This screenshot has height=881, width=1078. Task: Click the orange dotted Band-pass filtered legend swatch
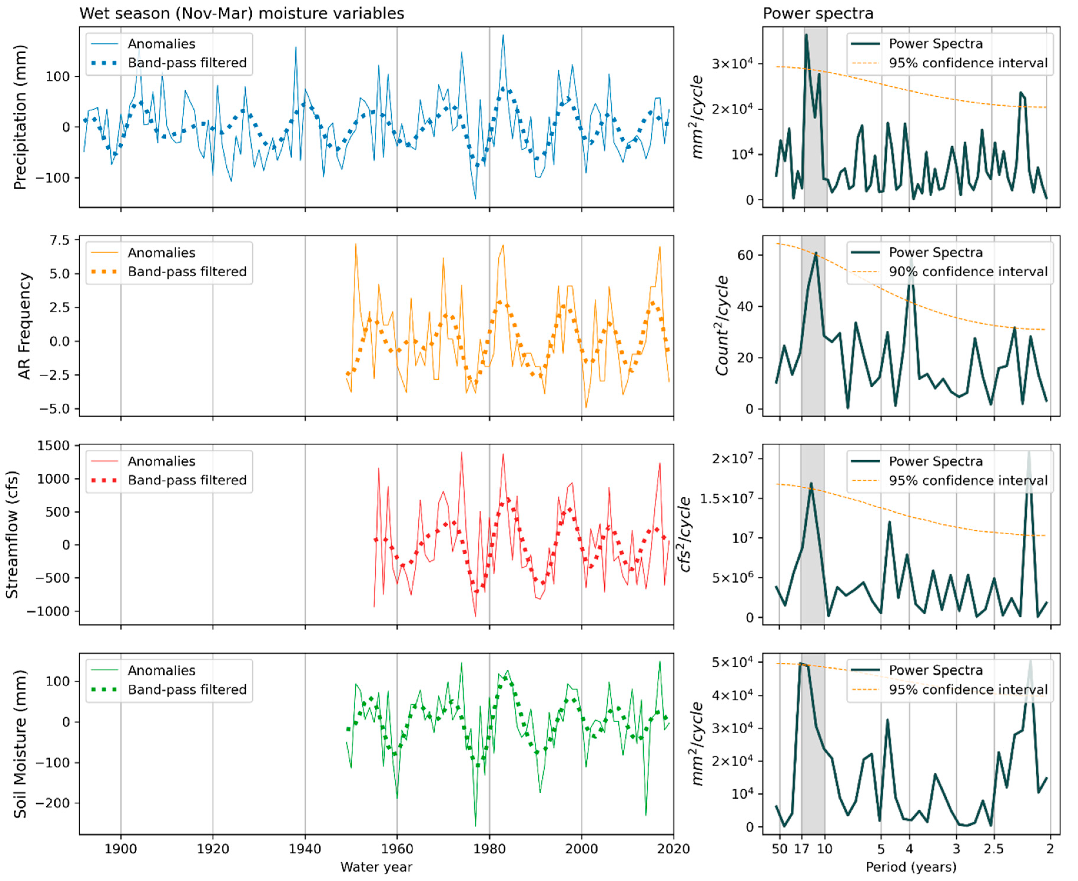(x=104, y=272)
